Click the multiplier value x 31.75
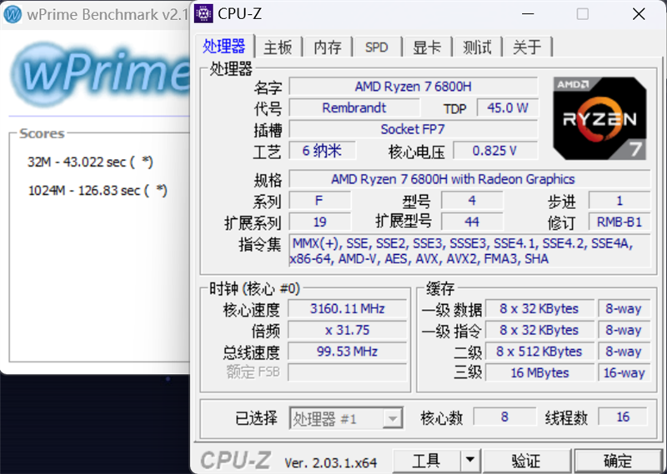667x474 pixels. tap(347, 330)
